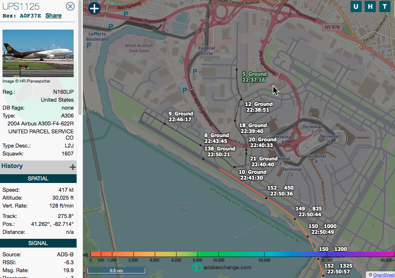395x278 pixels.
Task: Click the '20 Ground 22:40:33' track label
Action: pos(262,143)
